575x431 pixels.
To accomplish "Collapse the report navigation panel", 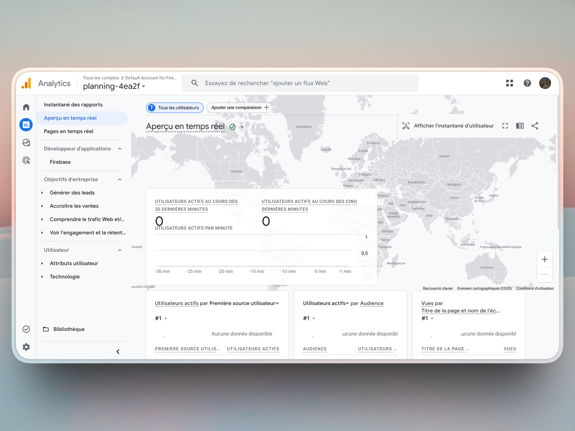I will [x=118, y=352].
